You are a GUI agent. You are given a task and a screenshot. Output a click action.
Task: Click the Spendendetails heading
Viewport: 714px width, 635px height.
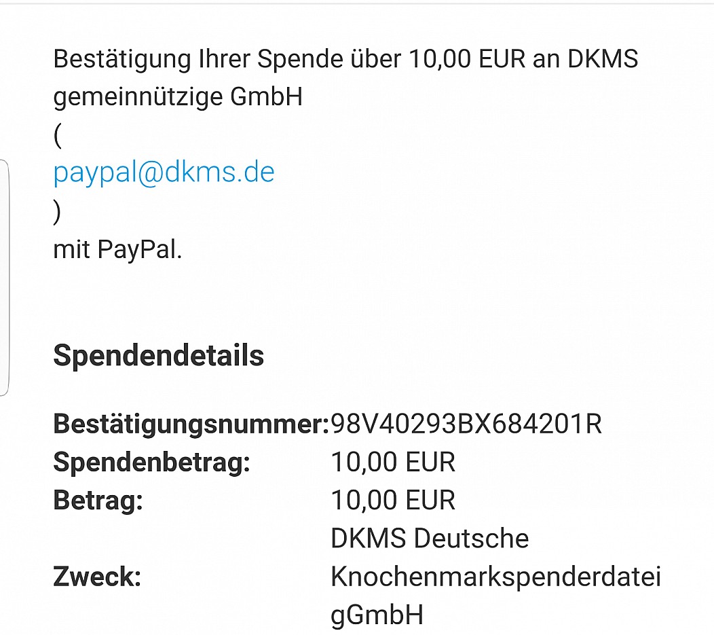tap(158, 355)
